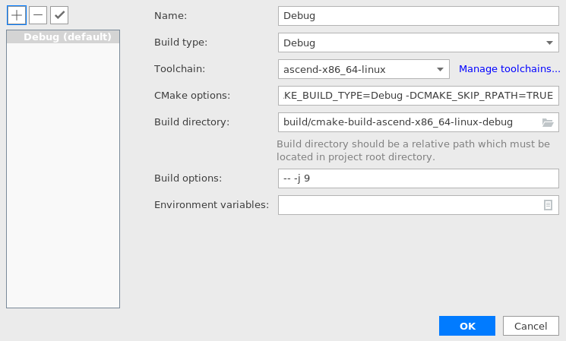Viewport: 566px width, 341px height.
Task: Click inside the CMake options field
Action: (419, 96)
